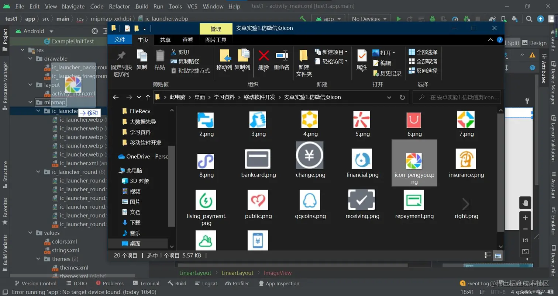Click the New folder (新建文件夹) icon

tap(304, 56)
